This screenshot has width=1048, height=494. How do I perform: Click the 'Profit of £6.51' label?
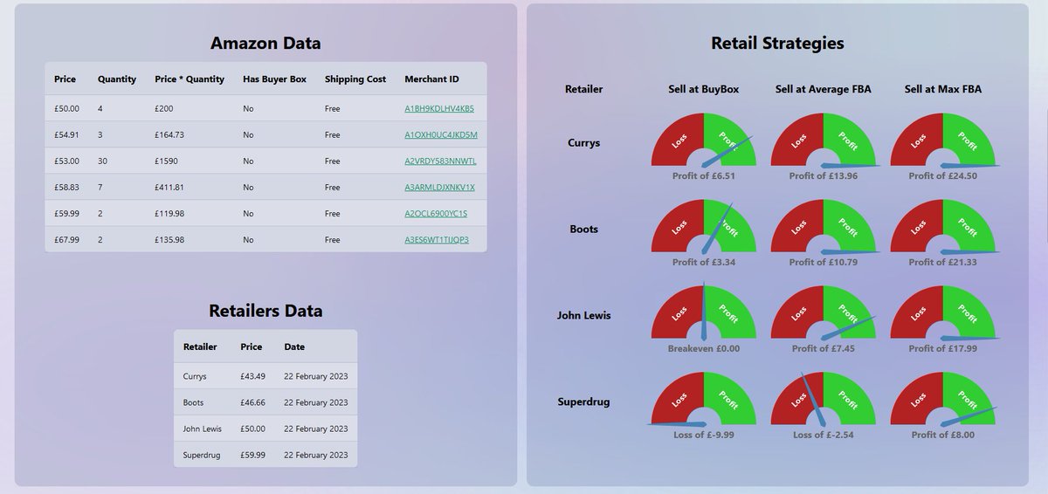(x=704, y=175)
